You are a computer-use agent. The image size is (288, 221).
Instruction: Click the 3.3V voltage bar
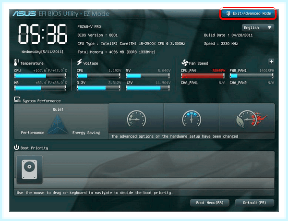point(98,88)
